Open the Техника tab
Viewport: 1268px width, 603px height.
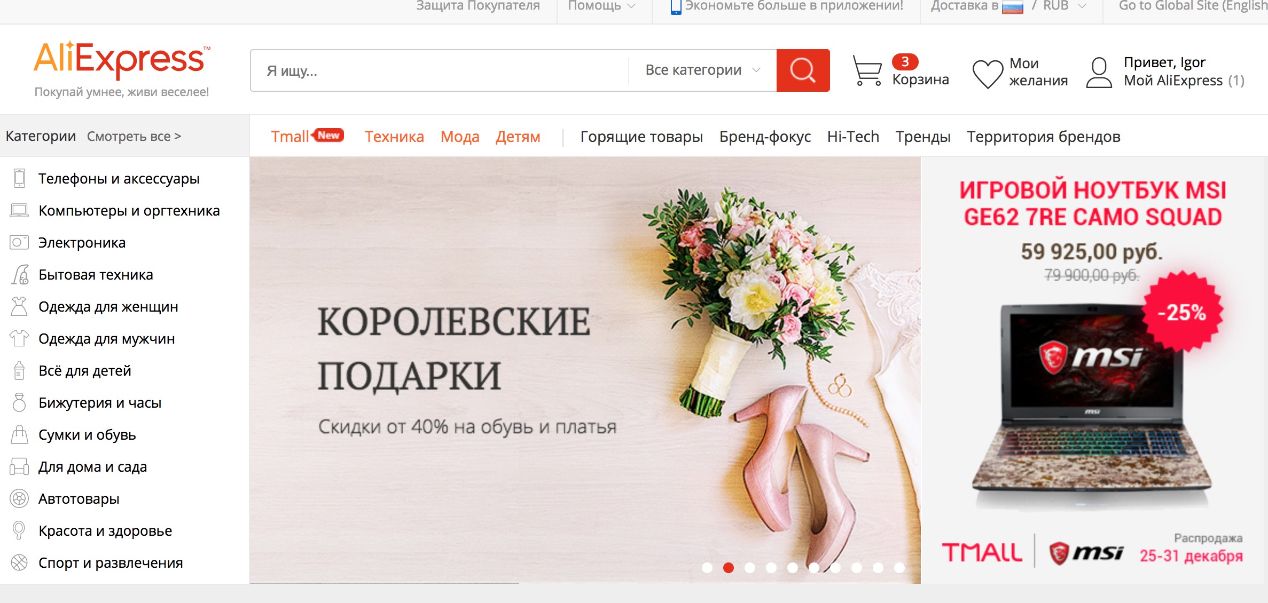coord(394,137)
